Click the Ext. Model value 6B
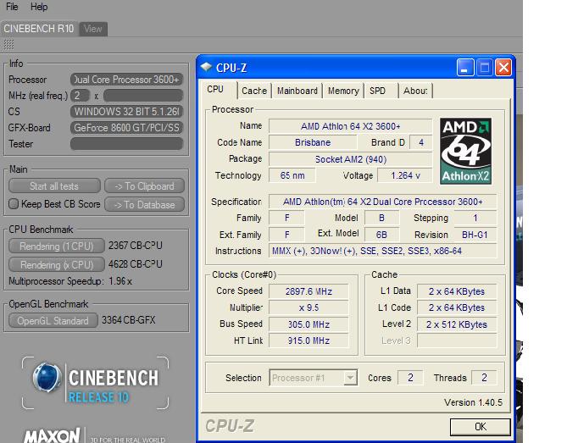This screenshot has width=567, height=443. click(x=381, y=235)
